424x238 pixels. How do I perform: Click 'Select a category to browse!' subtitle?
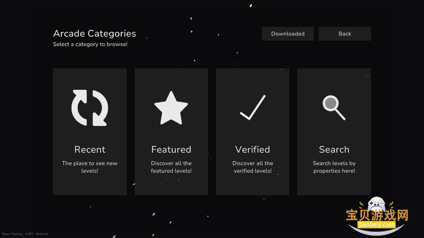click(90, 44)
